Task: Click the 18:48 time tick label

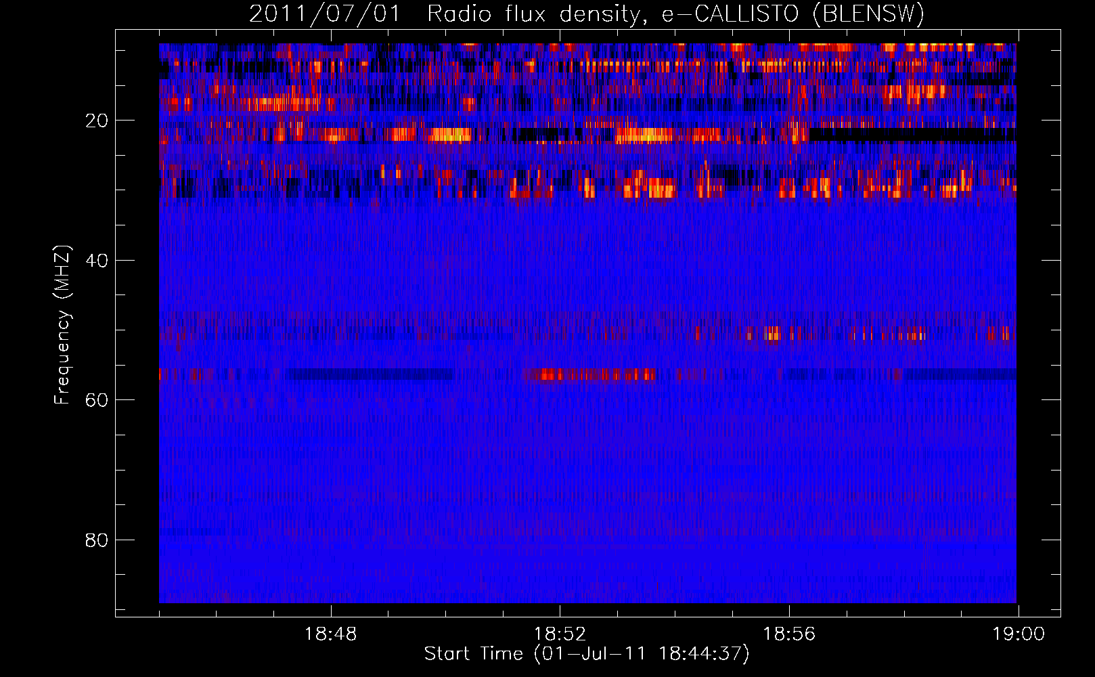Action: point(330,634)
